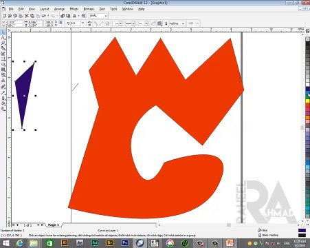Click the Windows Start button
The width and height of the screenshot is (310, 248).
tap(5, 243)
